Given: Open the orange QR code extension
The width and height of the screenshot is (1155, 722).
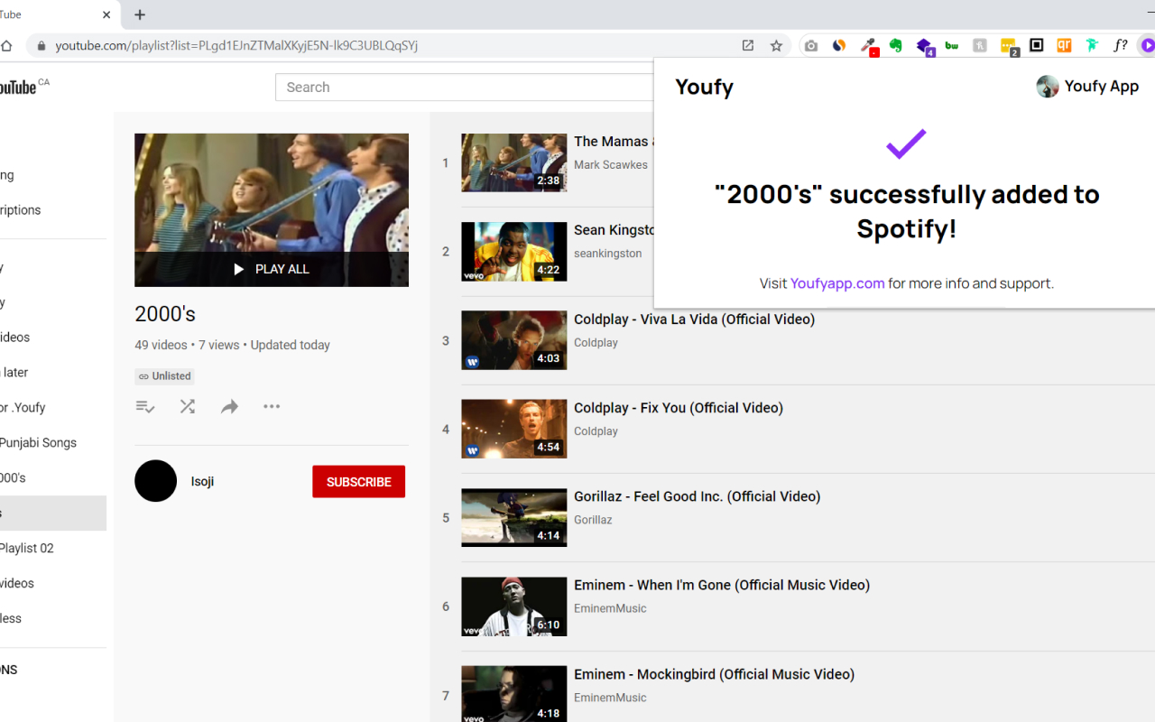Looking at the screenshot, I should point(1065,45).
